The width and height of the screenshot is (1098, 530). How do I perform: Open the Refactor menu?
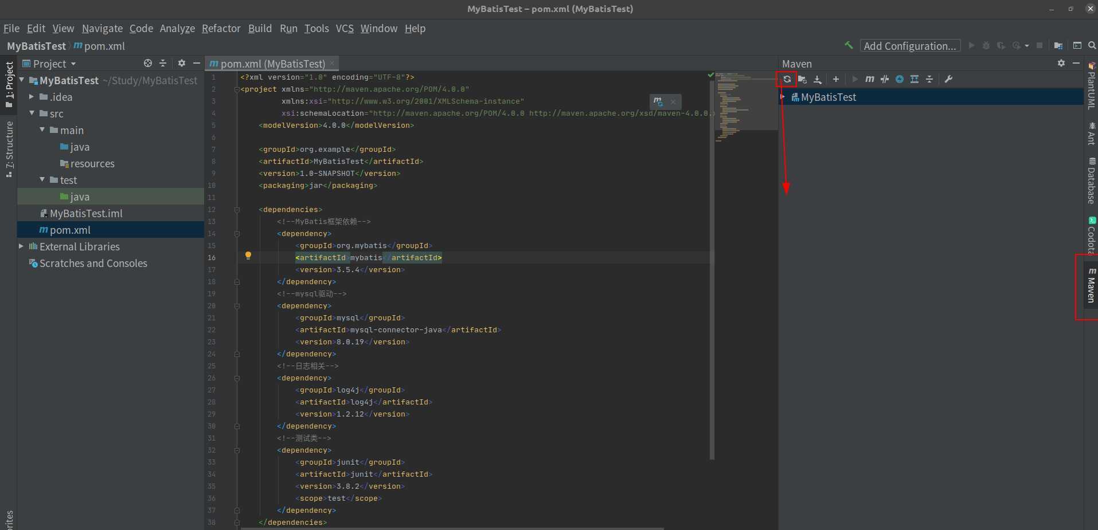pos(221,28)
